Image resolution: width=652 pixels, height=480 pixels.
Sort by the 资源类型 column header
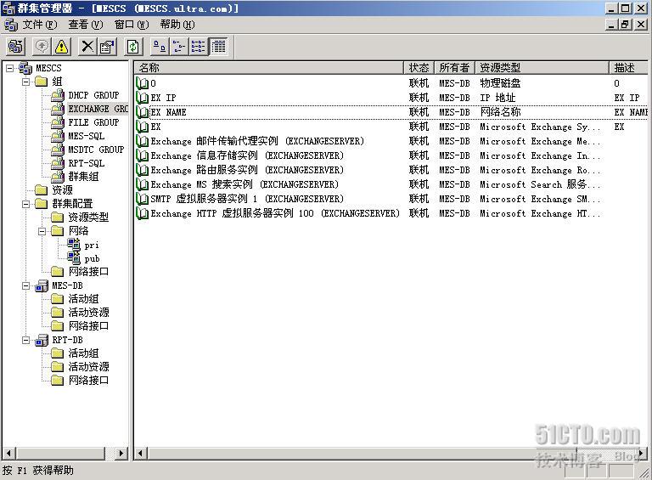pos(542,67)
